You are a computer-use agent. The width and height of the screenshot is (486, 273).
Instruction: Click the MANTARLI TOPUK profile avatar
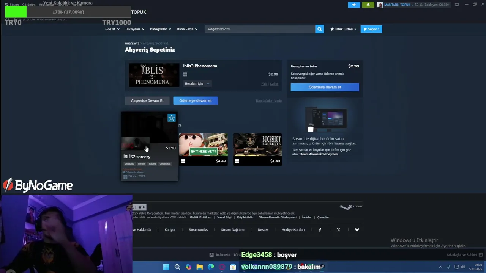[x=380, y=5]
